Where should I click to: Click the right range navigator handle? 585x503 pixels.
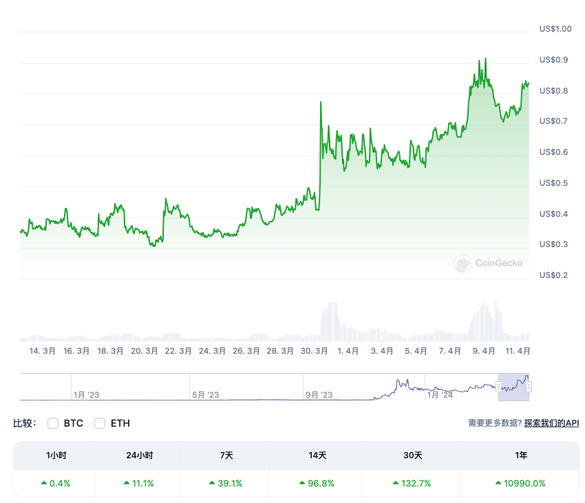529,387
